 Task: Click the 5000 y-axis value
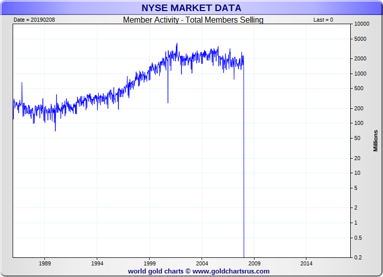tap(360, 39)
